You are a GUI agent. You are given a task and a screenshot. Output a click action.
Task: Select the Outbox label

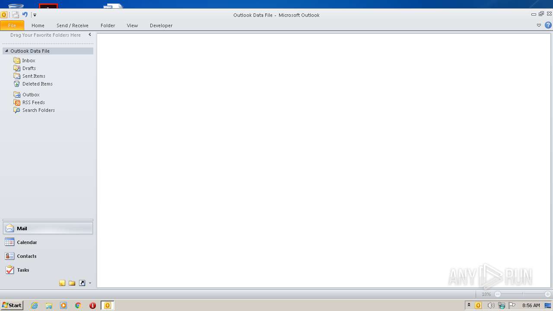[31, 95]
